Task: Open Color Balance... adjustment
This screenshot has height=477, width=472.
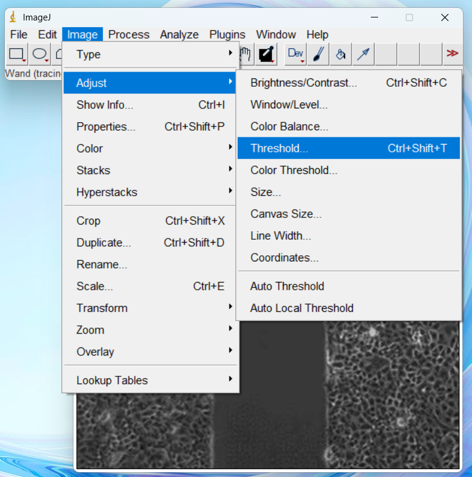Action: click(349, 126)
